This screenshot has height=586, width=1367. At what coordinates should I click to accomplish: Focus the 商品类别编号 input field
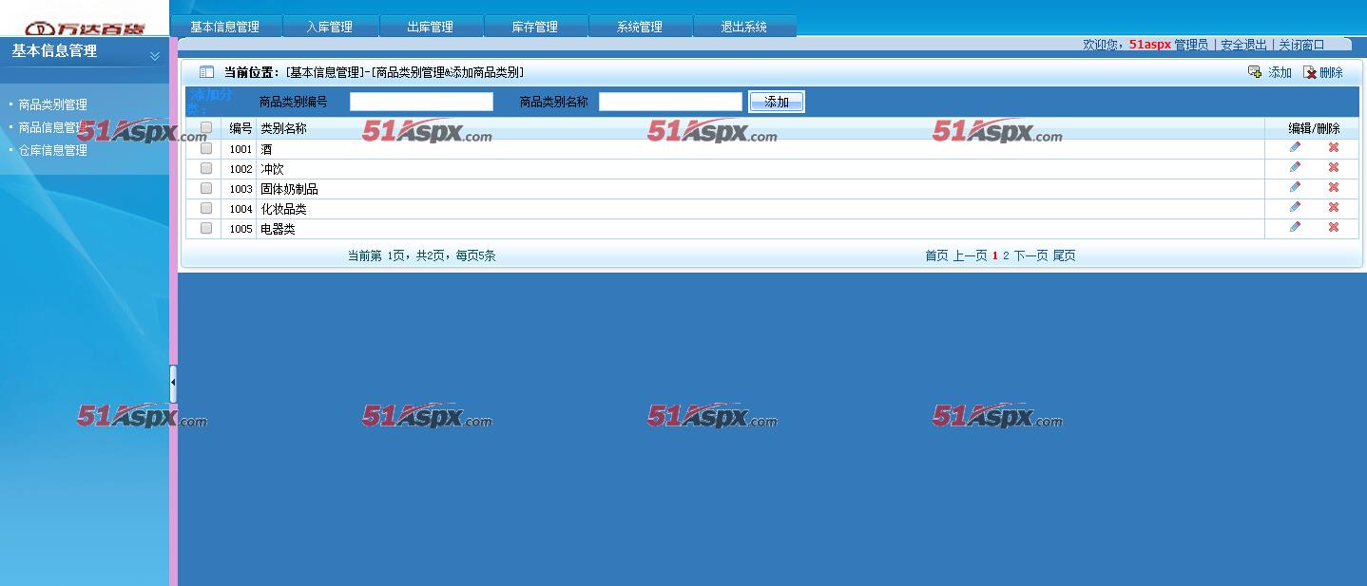pos(421,102)
